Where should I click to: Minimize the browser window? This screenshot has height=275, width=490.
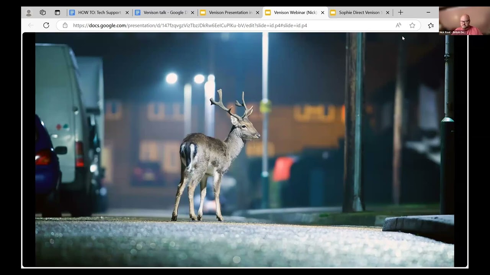428,13
